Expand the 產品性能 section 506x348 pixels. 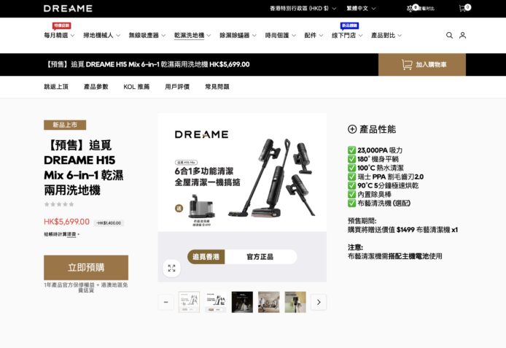(352, 129)
